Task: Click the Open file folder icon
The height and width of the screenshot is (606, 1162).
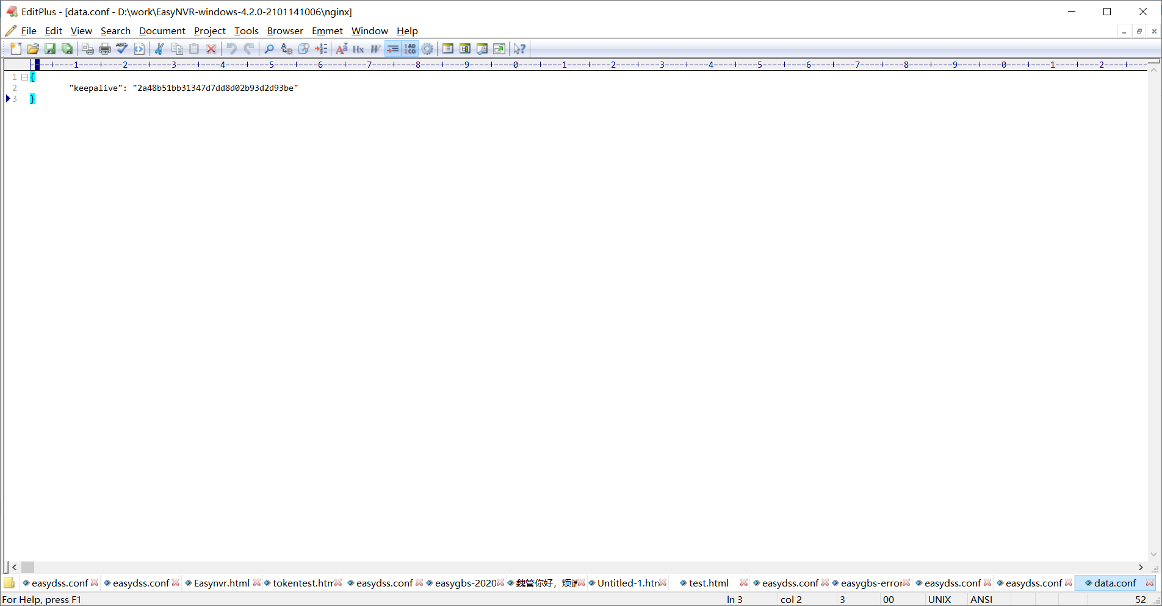Action: pyautogui.click(x=33, y=49)
